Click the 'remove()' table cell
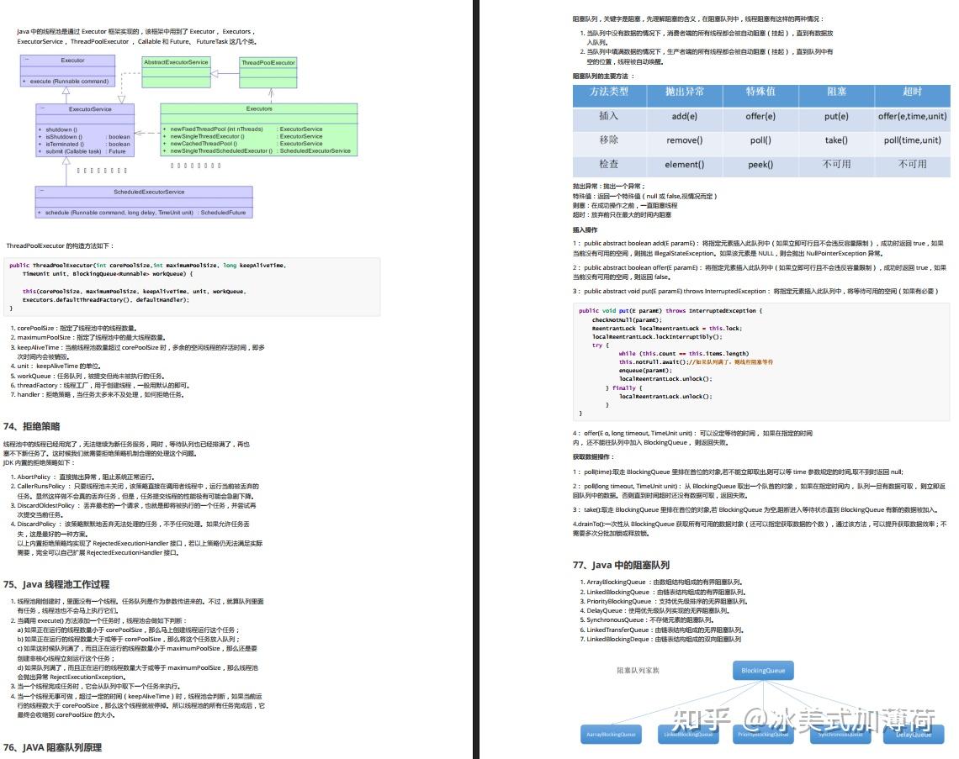 pyautogui.click(x=685, y=140)
